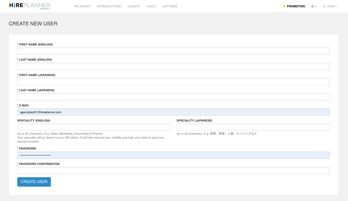Viewport: 348px width, 201px height.
Task: Open the Settings menu
Action: coord(170,6)
